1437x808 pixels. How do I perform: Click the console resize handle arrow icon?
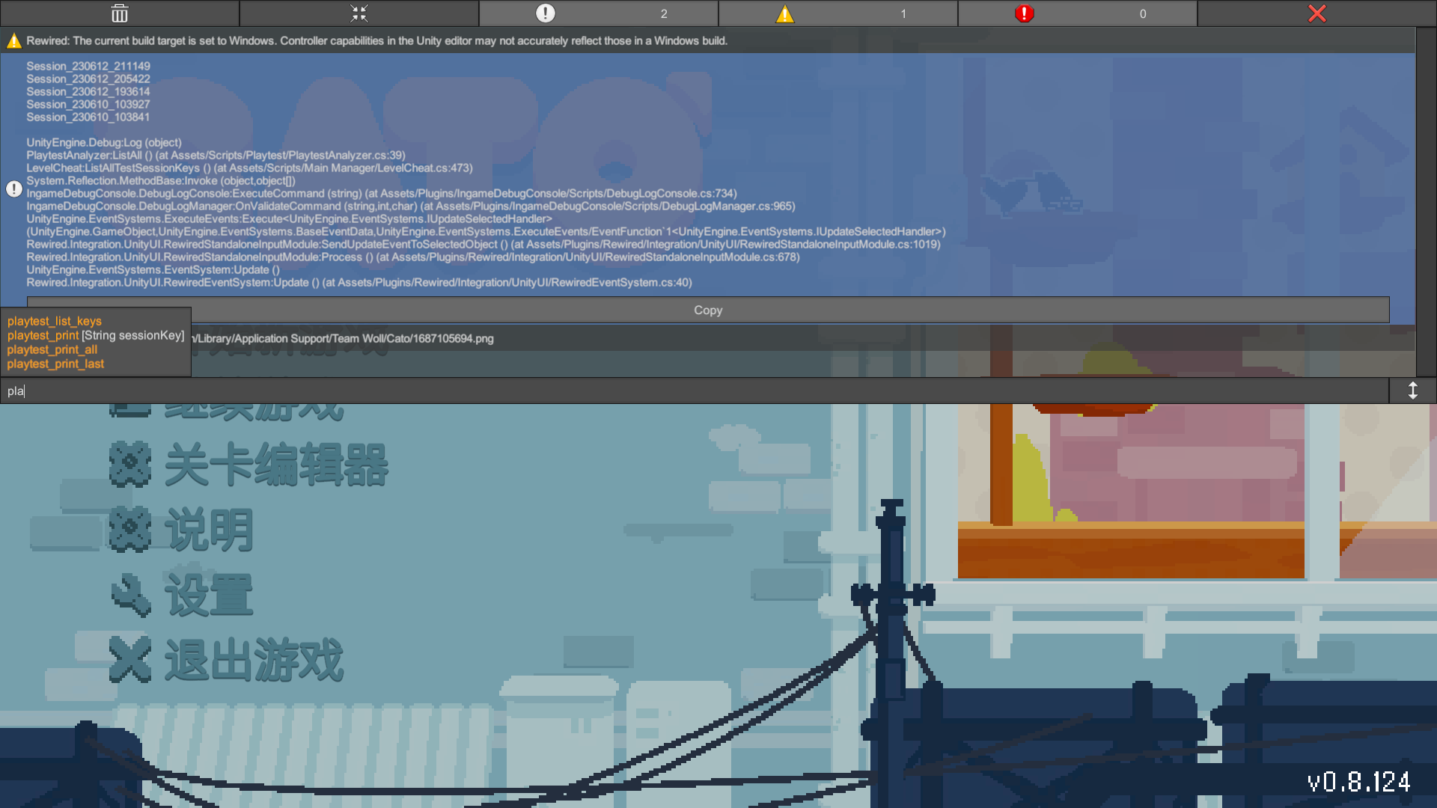pos(1413,391)
